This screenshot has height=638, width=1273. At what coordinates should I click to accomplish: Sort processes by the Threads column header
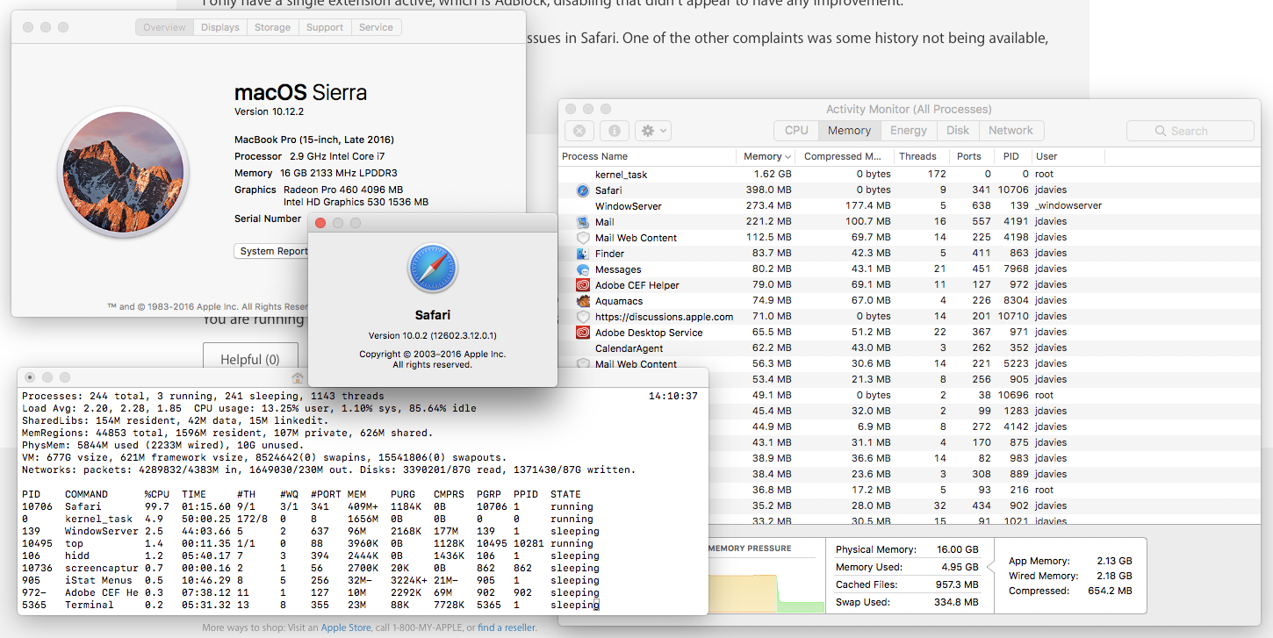click(917, 156)
